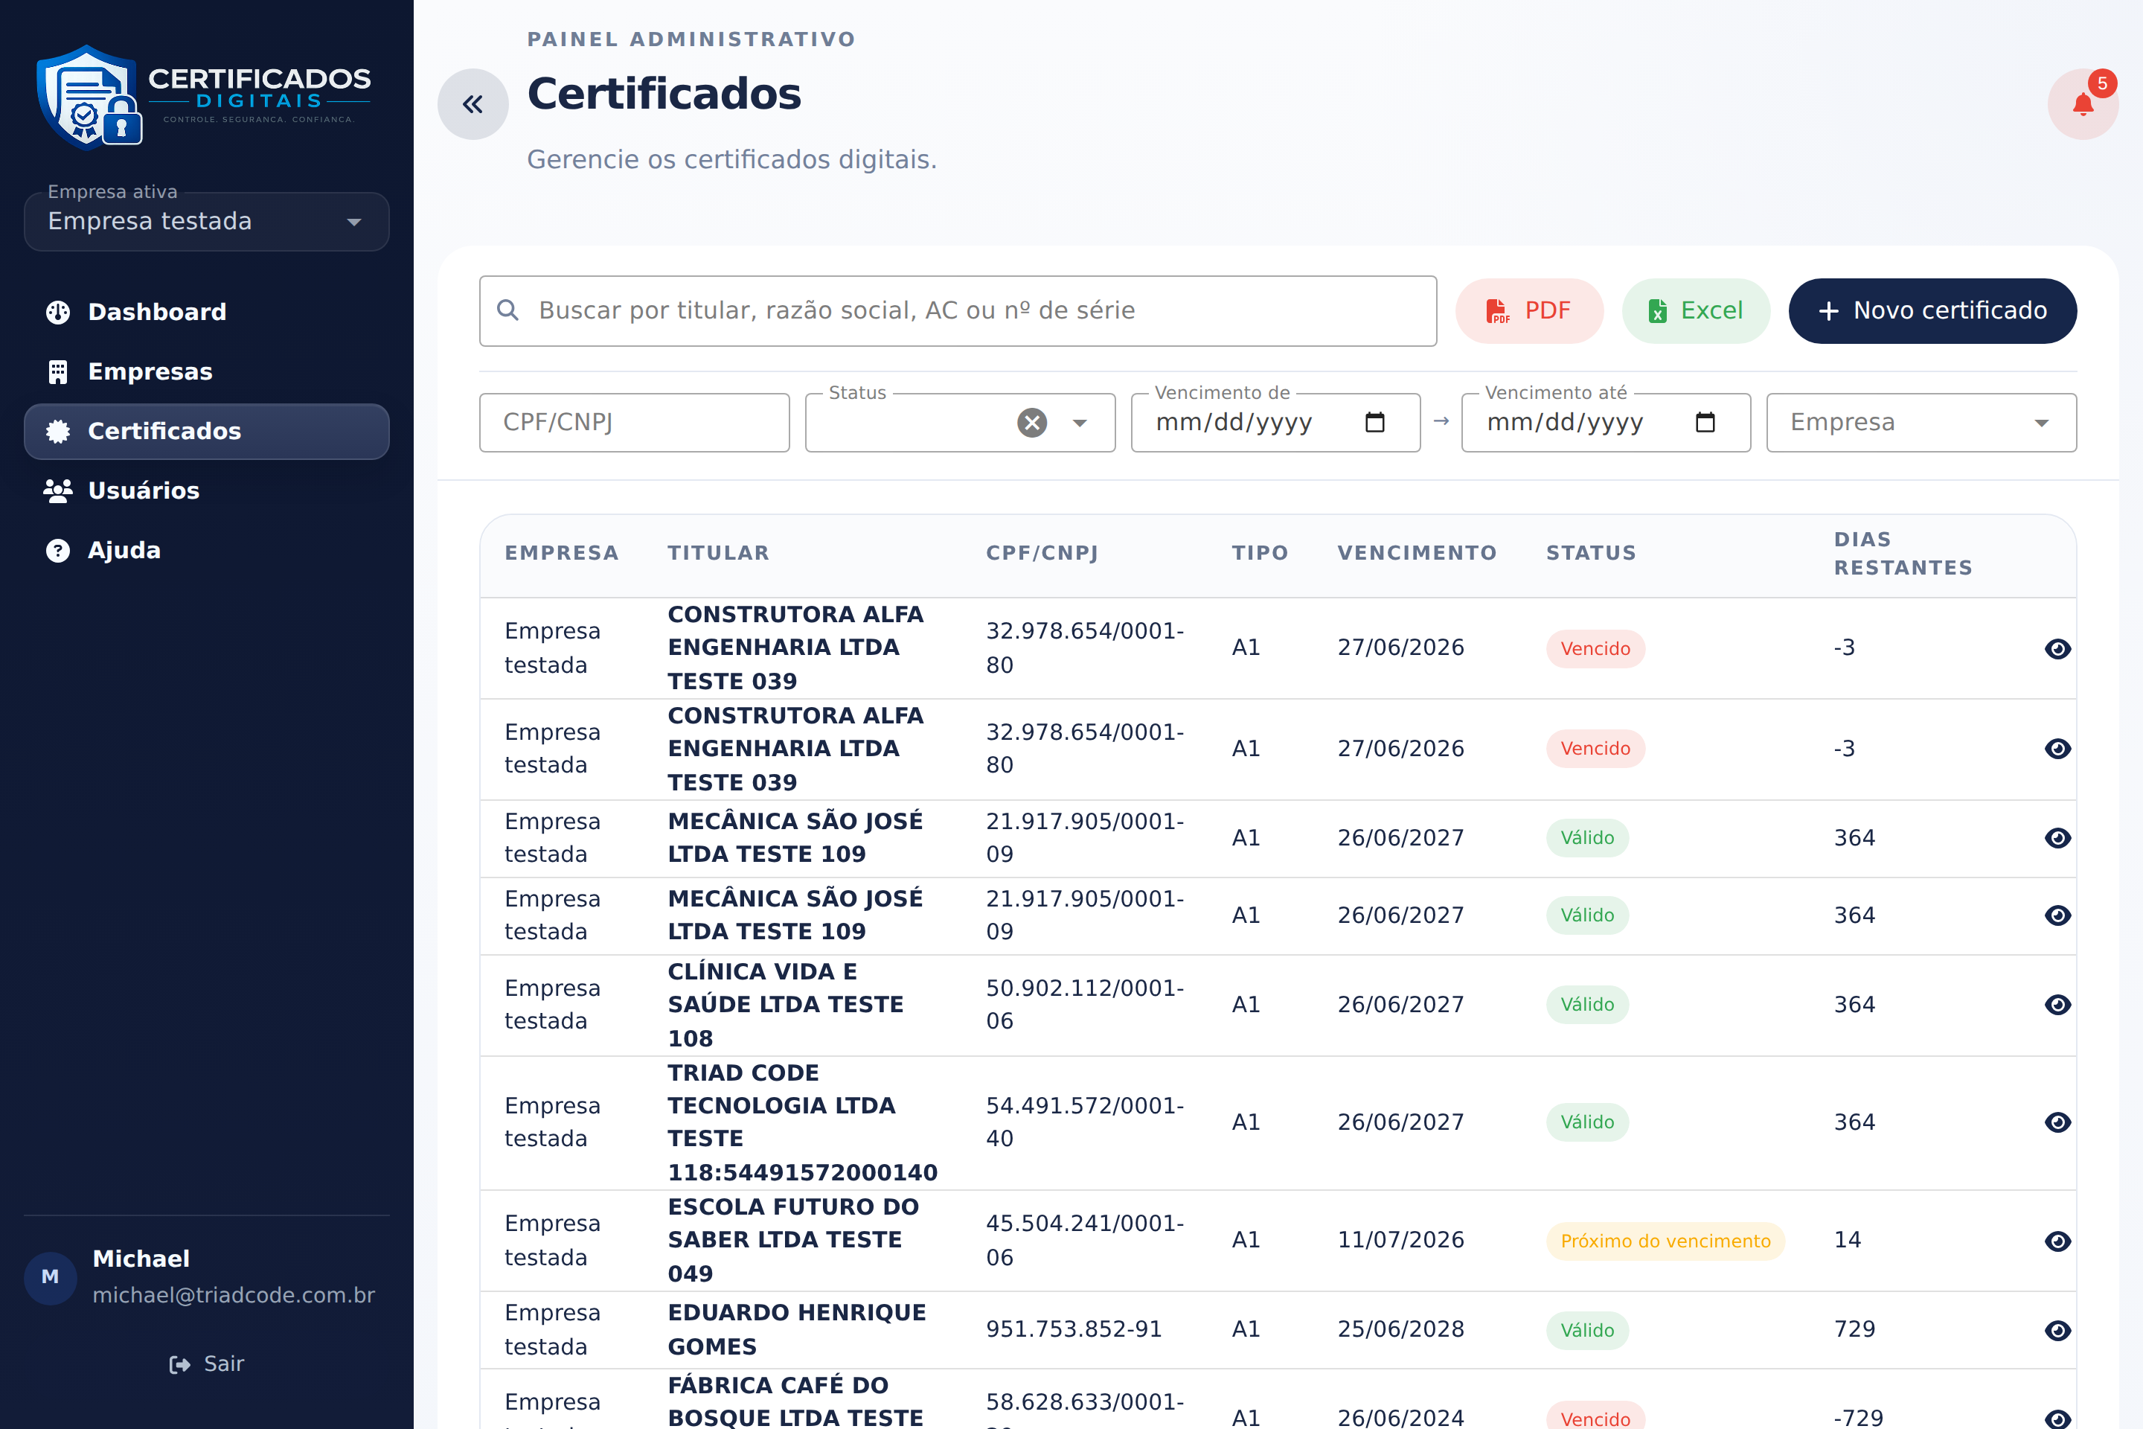Screen dimensions: 2143x1429
Task: Click CPF 951.753.852-91 cell
Action: [1073, 1330]
